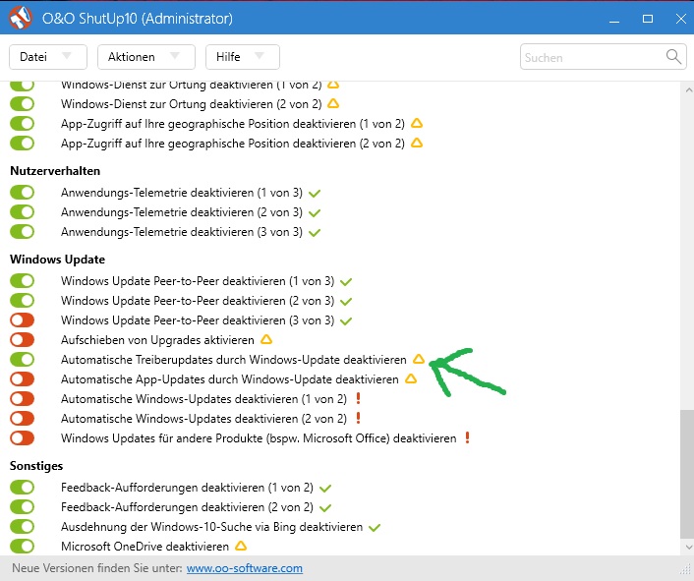Enable Automatische App-Updates durch Windows-Update switch
Screen dimensions: 694x581
pos(23,379)
